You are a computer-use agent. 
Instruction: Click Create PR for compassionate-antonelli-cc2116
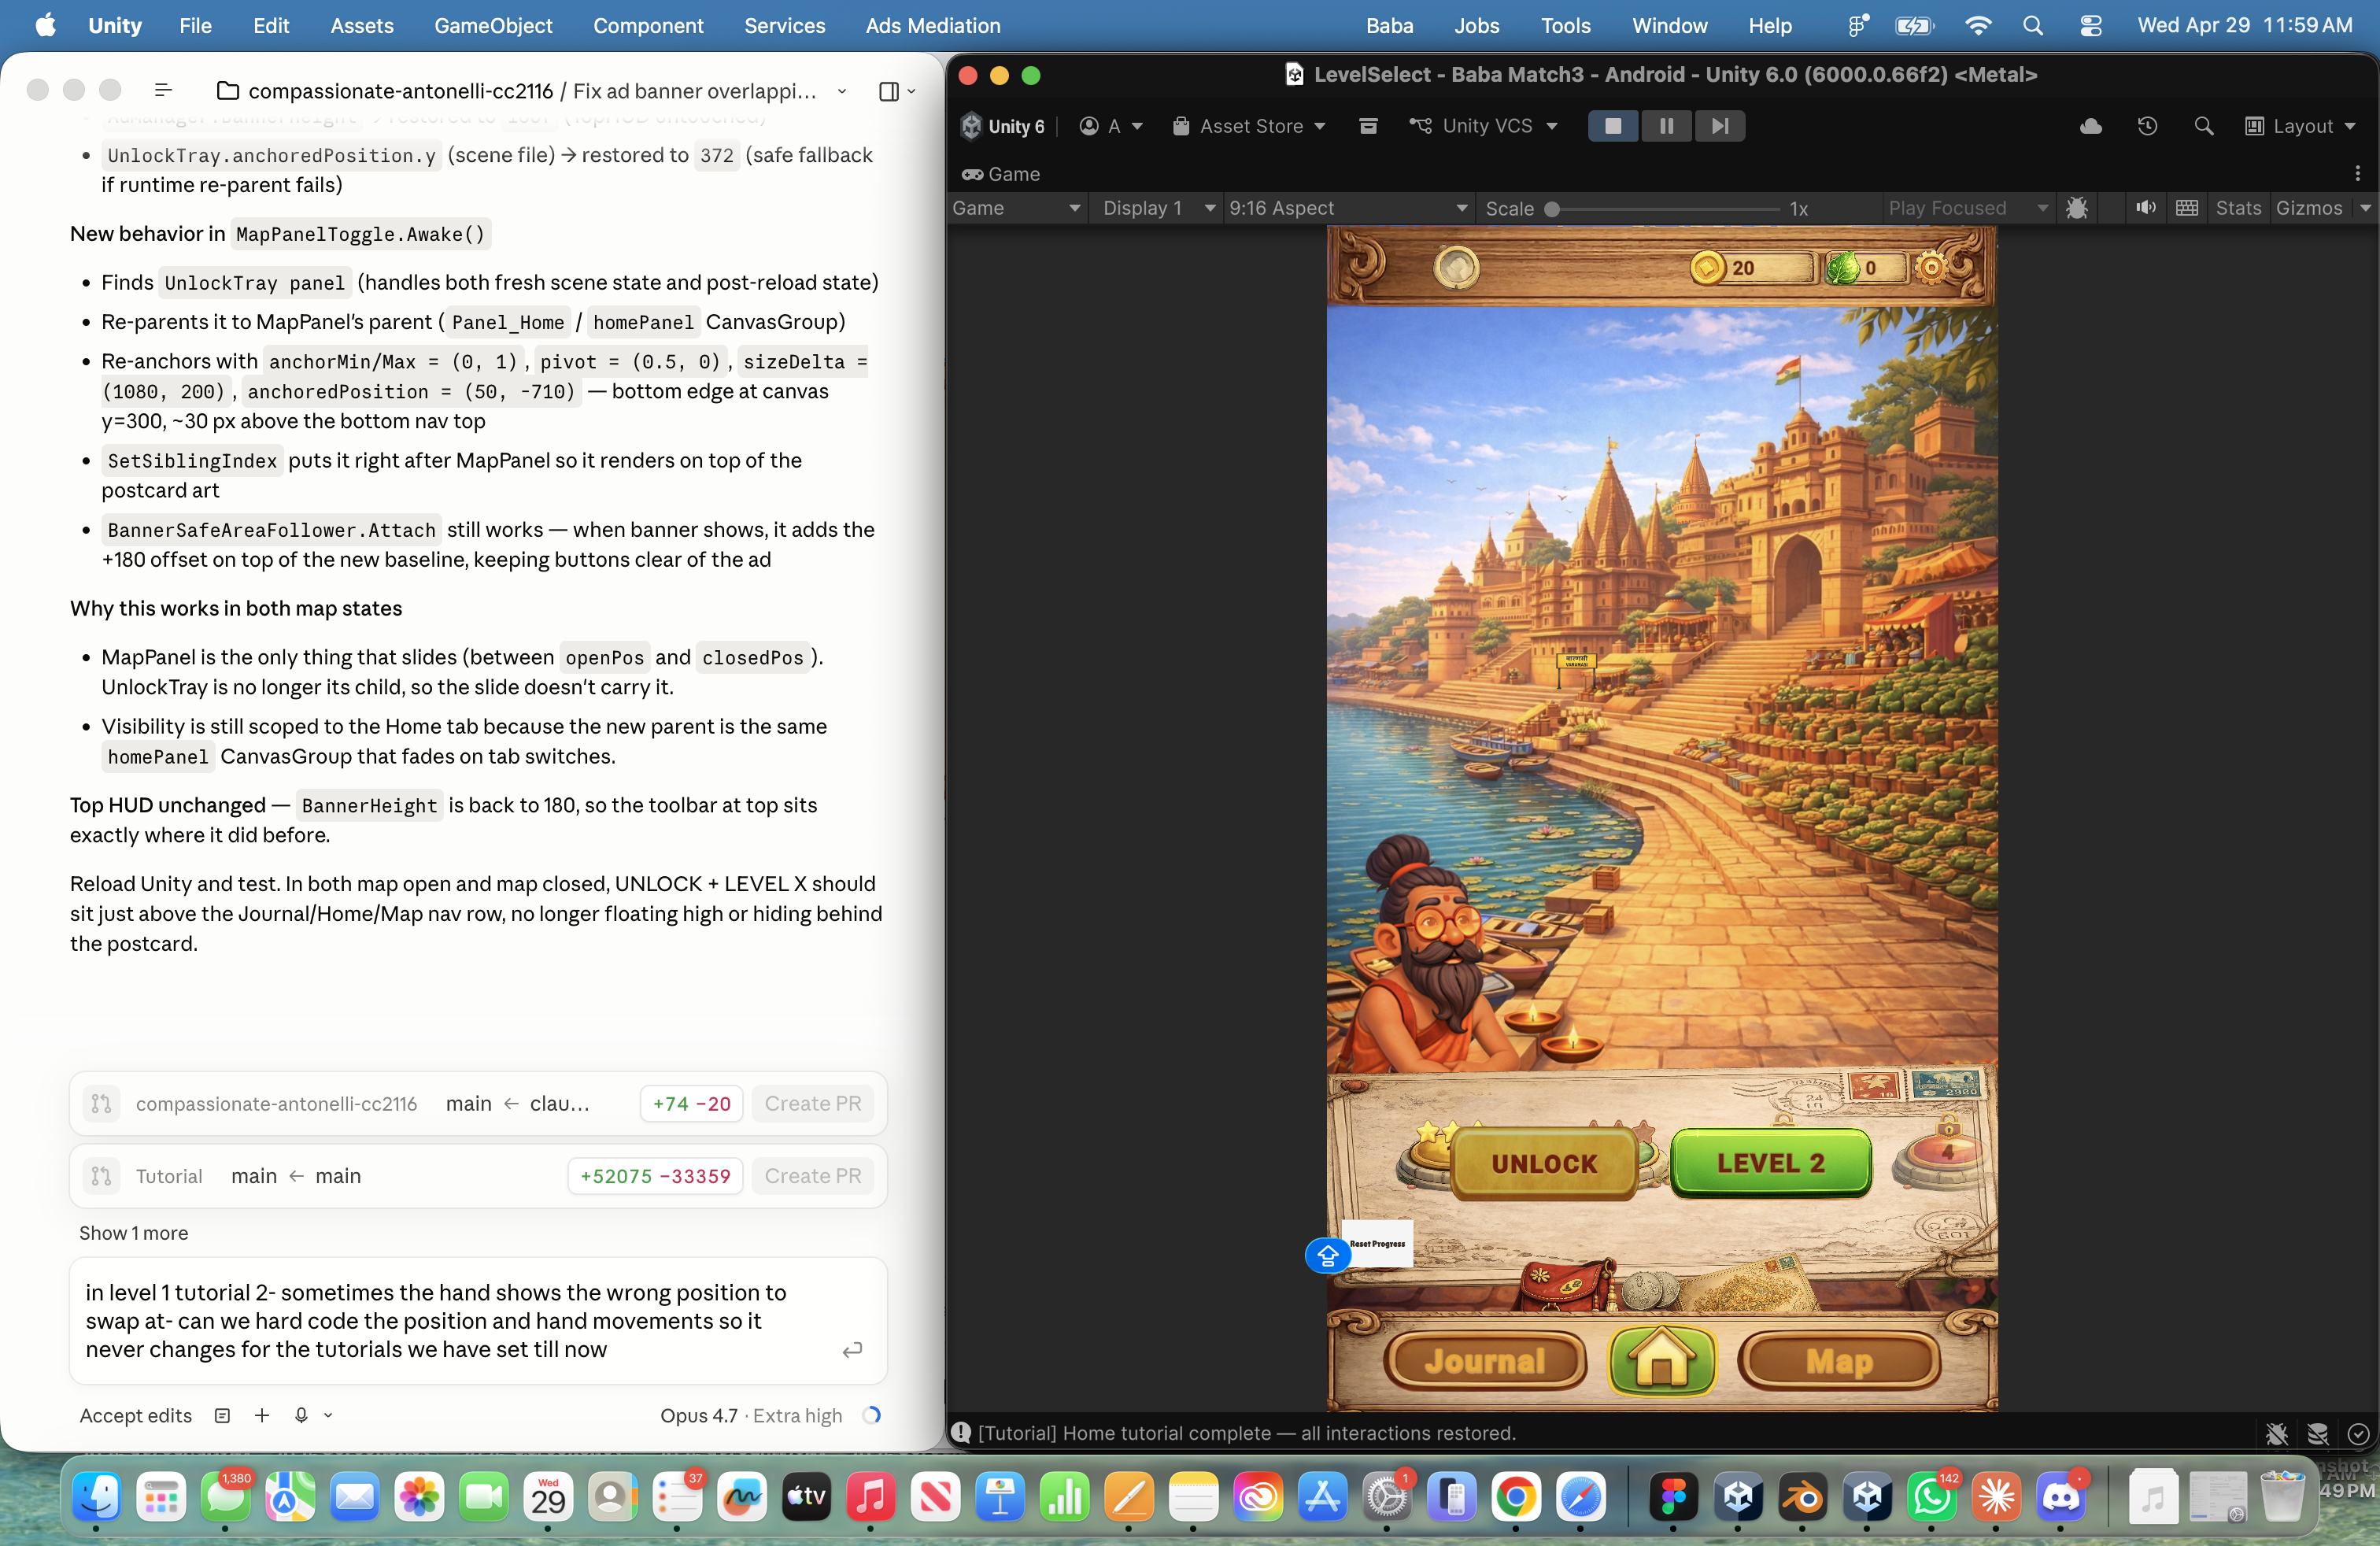click(813, 1104)
